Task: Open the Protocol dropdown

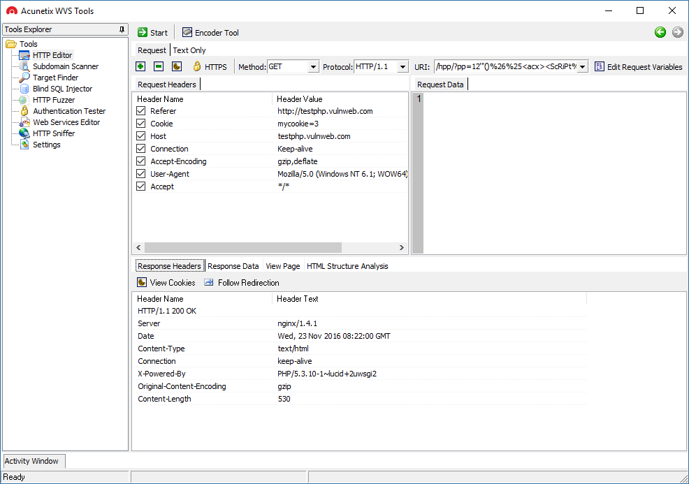Action: (x=402, y=67)
